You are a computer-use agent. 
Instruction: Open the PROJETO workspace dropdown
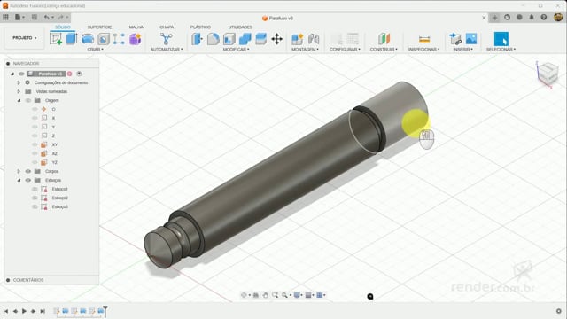[25, 38]
